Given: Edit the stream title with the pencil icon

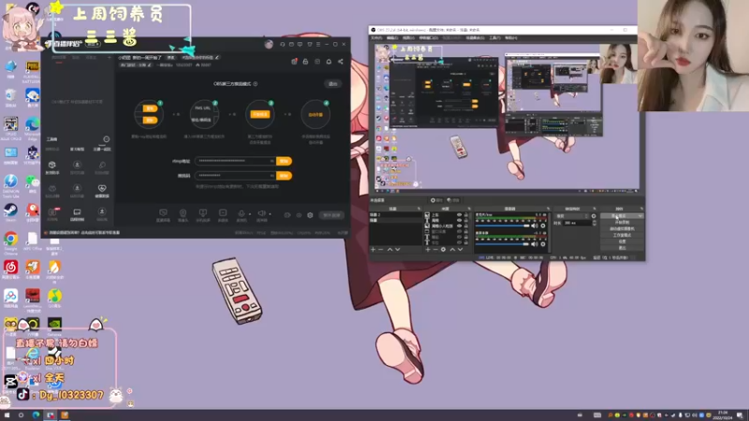Looking at the screenshot, I should click(x=217, y=58).
